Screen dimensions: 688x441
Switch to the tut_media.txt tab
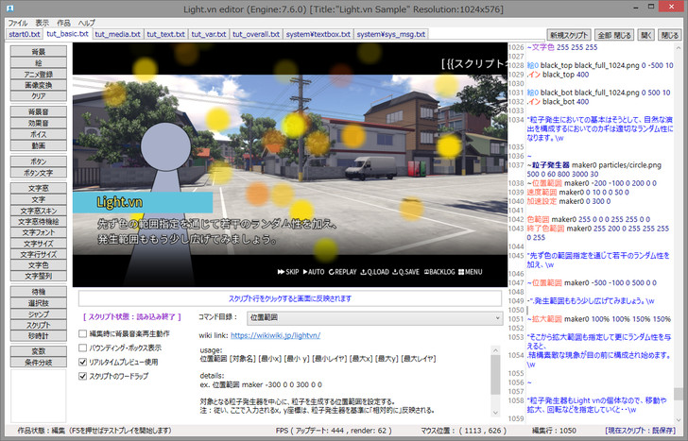tap(118, 34)
